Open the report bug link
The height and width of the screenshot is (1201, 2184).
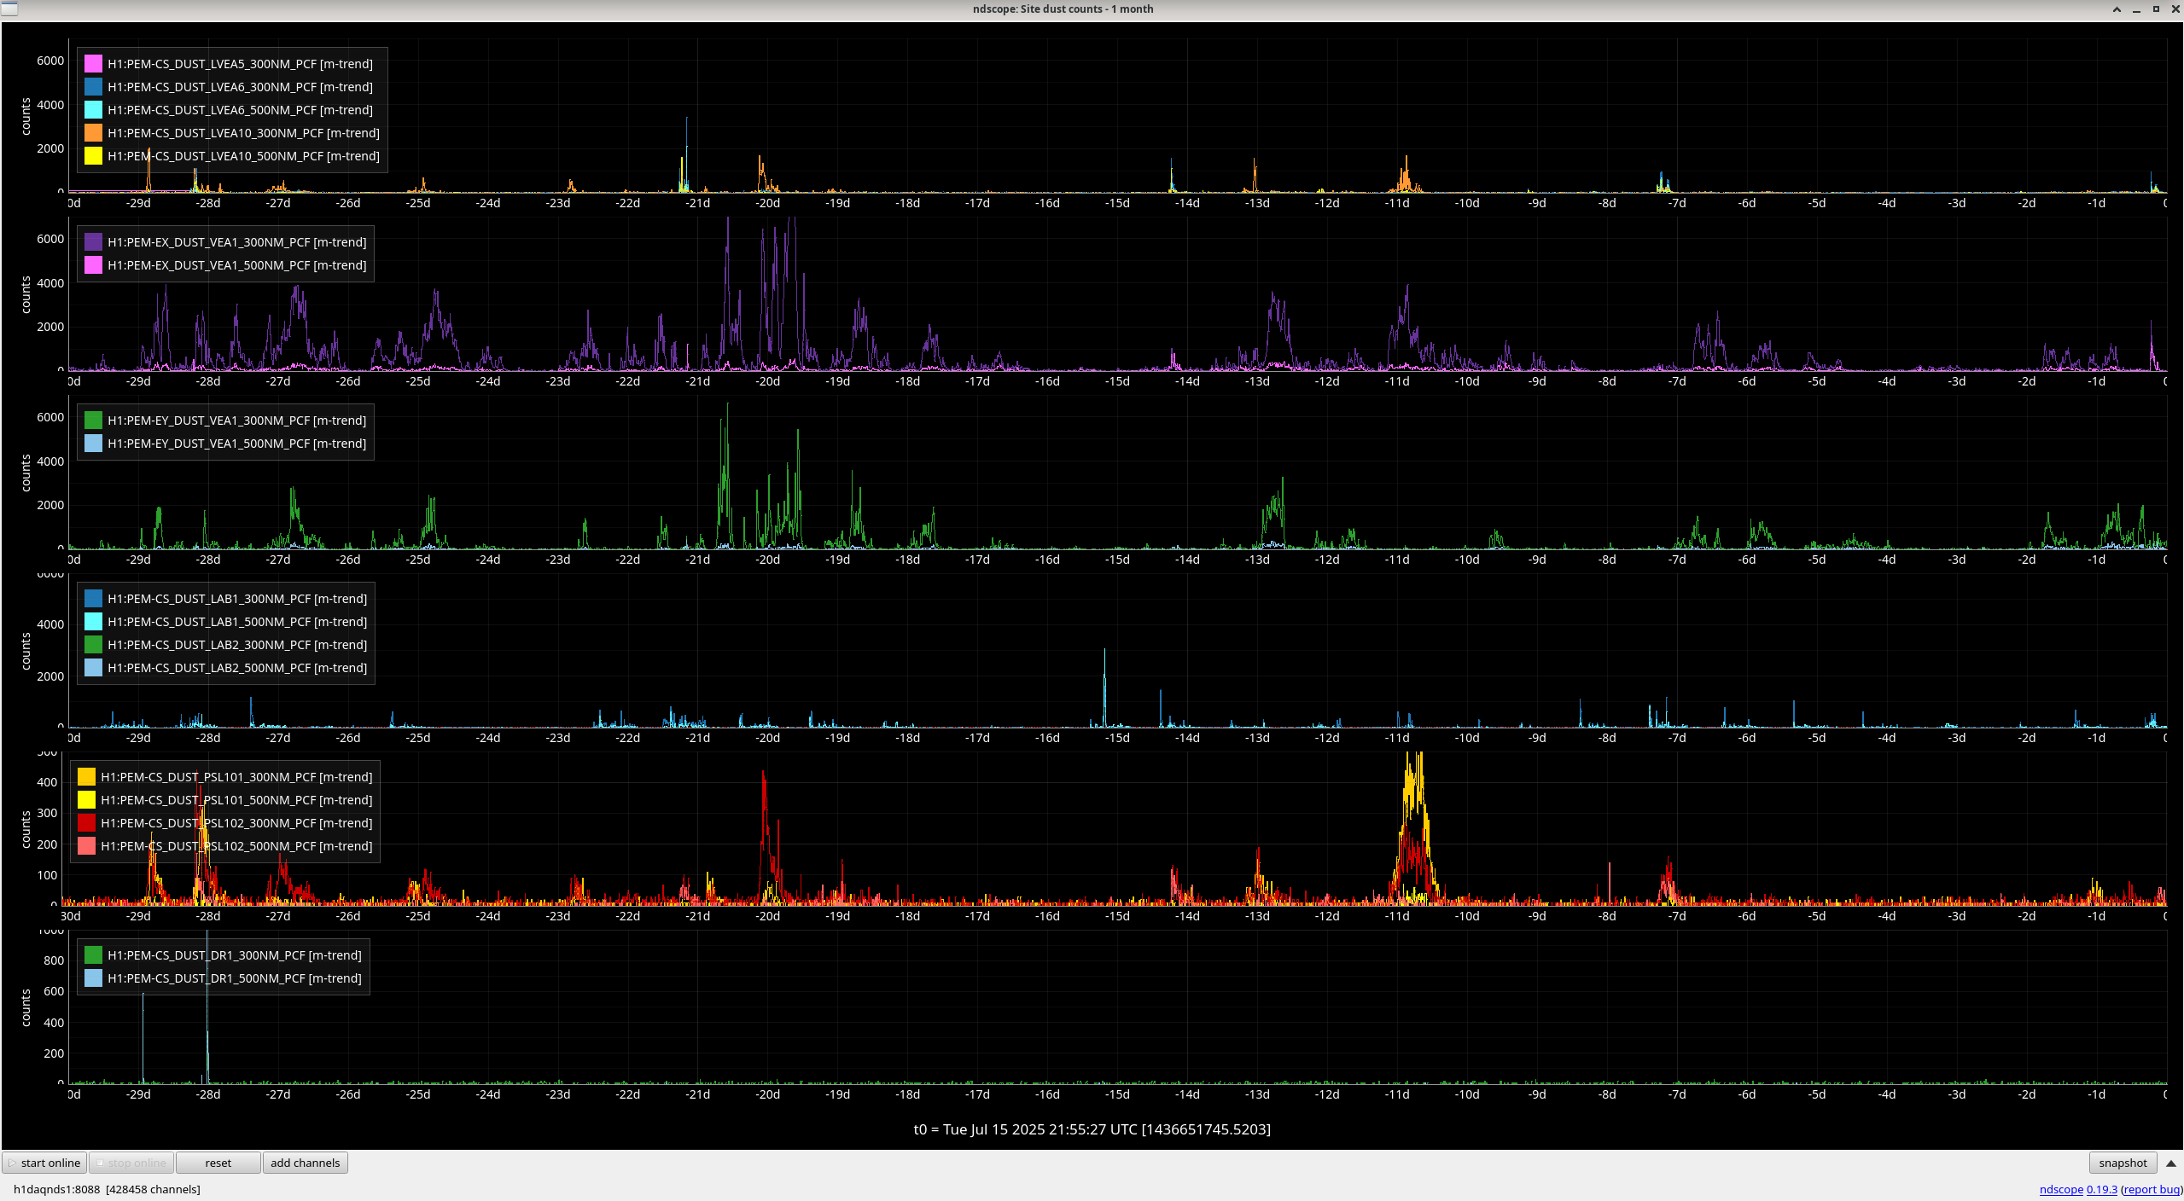(x=2152, y=1189)
